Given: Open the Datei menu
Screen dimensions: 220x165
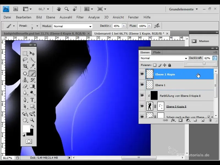Looking at the screenshot, I should coord(7,17).
